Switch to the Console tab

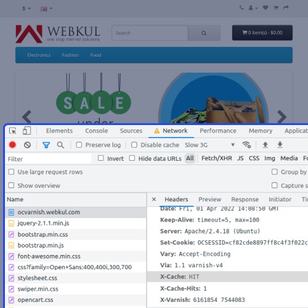[x=97, y=131]
